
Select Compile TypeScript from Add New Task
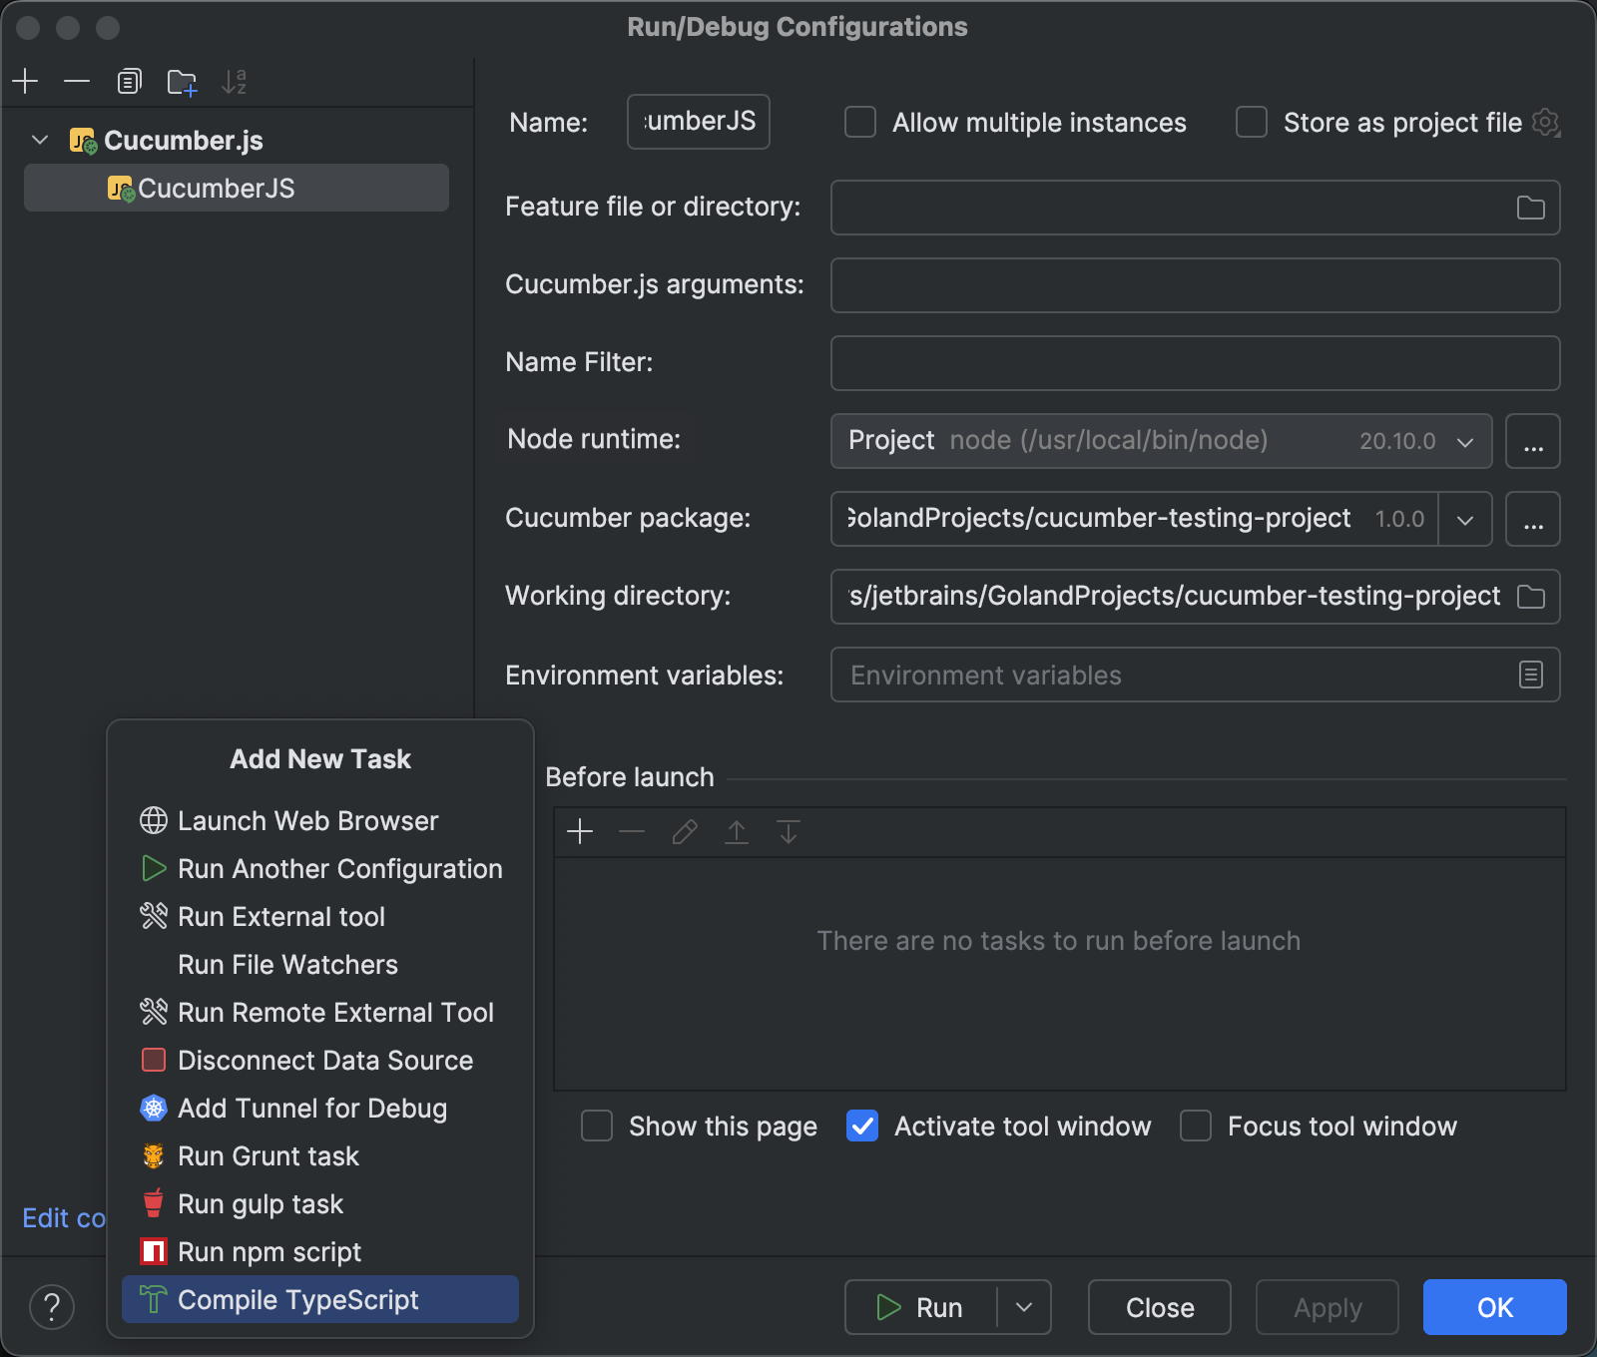[x=297, y=1299]
